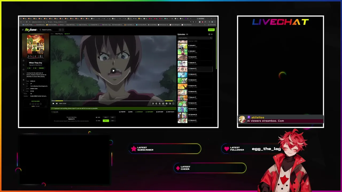Click the When They Cry breadcrumb link
This screenshot has width=342, height=192.
pyautogui.click(x=59, y=34)
